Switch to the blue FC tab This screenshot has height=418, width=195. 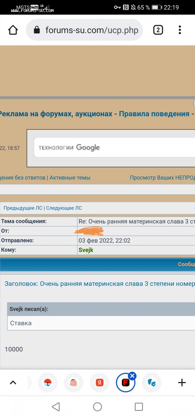tap(152, 383)
